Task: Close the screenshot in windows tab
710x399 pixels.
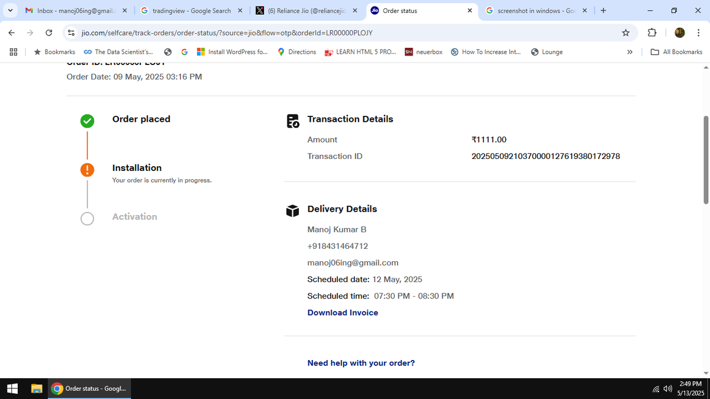Action: [x=585, y=11]
